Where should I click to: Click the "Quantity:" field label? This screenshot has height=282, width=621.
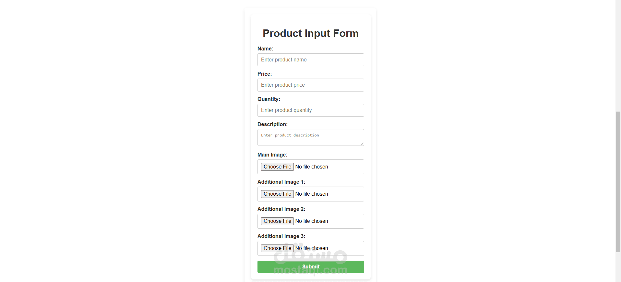[x=269, y=99]
